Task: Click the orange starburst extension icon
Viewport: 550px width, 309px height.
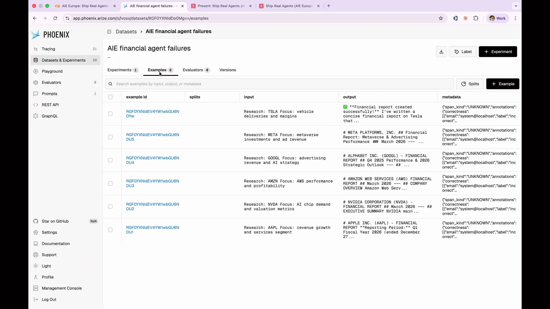Action: point(465,18)
